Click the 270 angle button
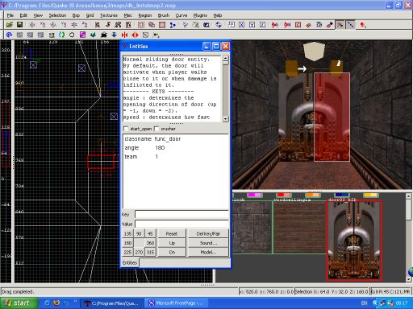The height and width of the screenshot is (309, 413). [139, 252]
